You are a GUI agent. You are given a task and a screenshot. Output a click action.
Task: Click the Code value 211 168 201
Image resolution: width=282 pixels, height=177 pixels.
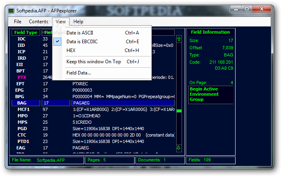coord(221,62)
